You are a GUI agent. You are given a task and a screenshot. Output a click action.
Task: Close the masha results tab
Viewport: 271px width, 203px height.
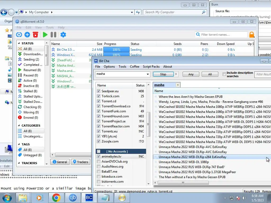[x=178, y=85]
